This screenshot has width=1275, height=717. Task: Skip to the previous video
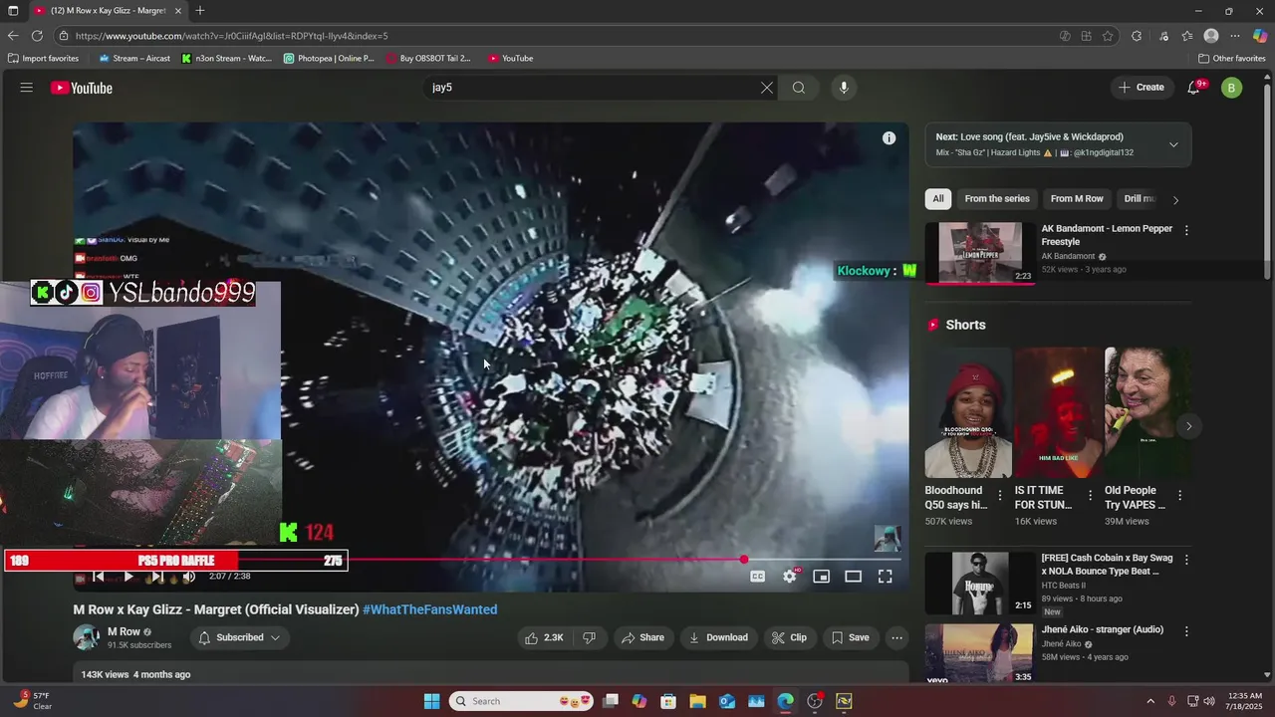pos(98,577)
